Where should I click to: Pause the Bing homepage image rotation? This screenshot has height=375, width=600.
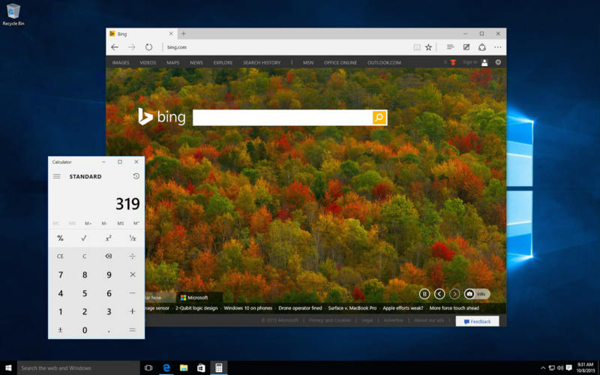click(424, 294)
